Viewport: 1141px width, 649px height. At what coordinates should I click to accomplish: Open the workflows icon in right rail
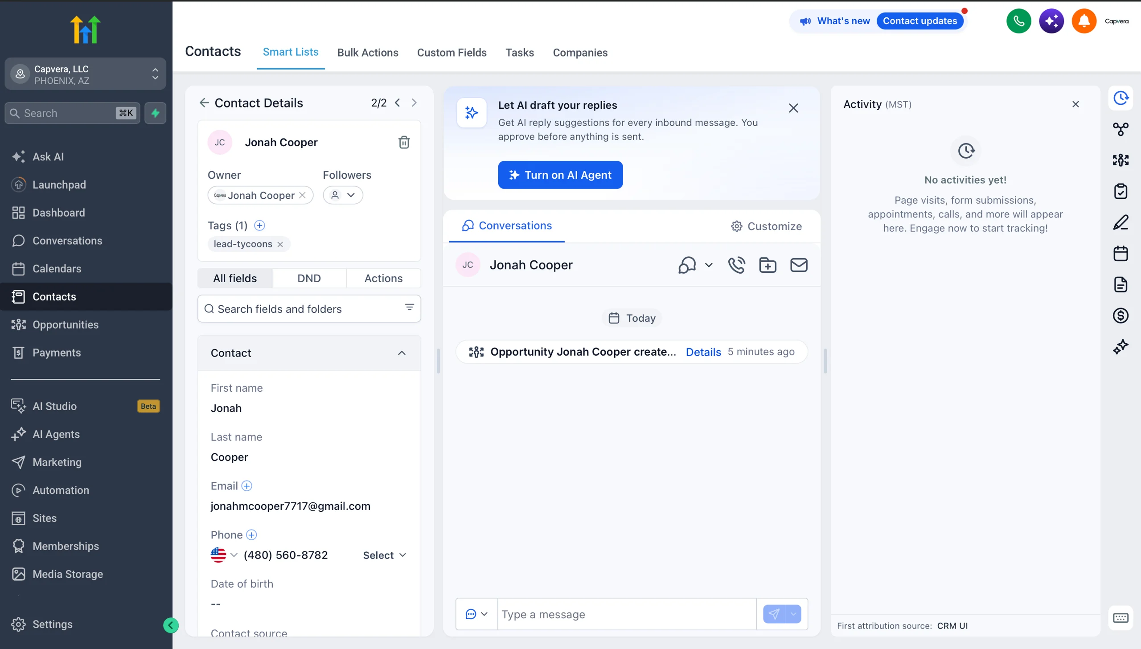(1120, 129)
